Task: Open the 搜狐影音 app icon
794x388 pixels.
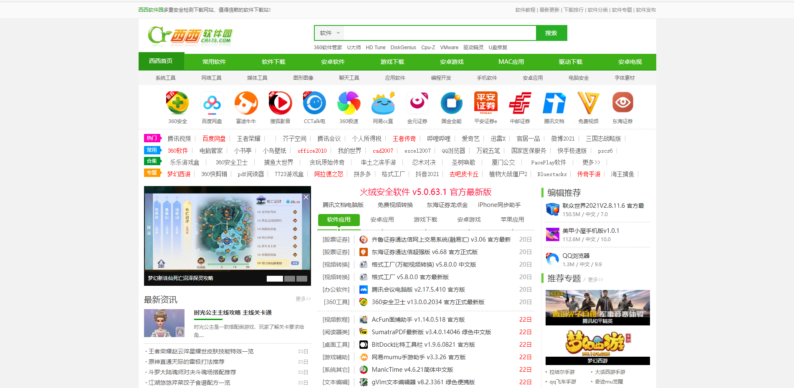Action: 280,103
